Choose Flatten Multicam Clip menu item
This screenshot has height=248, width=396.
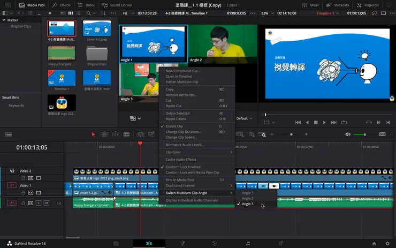point(182,82)
